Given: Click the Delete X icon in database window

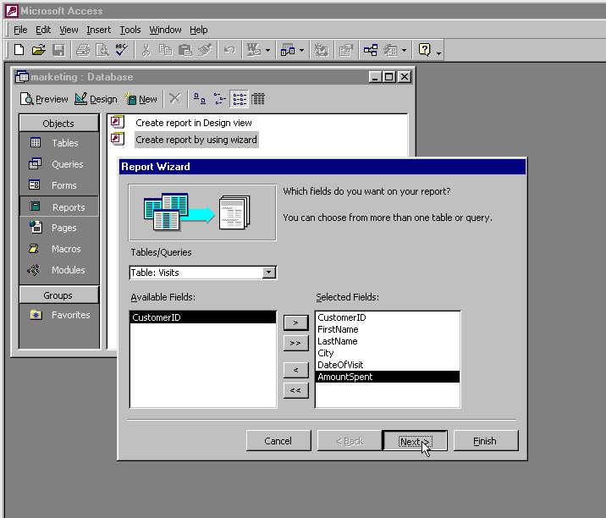Looking at the screenshot, I should click(x=174, y=99).
